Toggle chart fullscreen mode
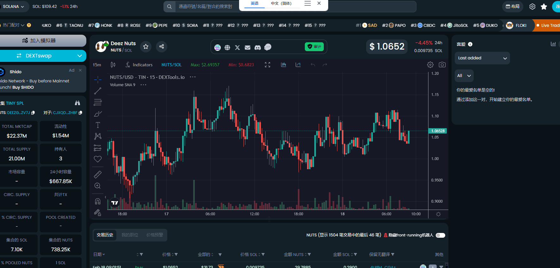 pos(268,65)
